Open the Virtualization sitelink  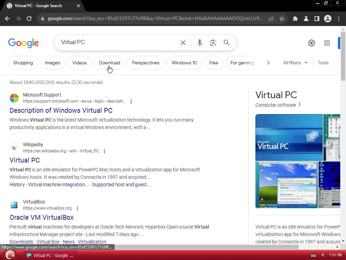coord(92,242)
